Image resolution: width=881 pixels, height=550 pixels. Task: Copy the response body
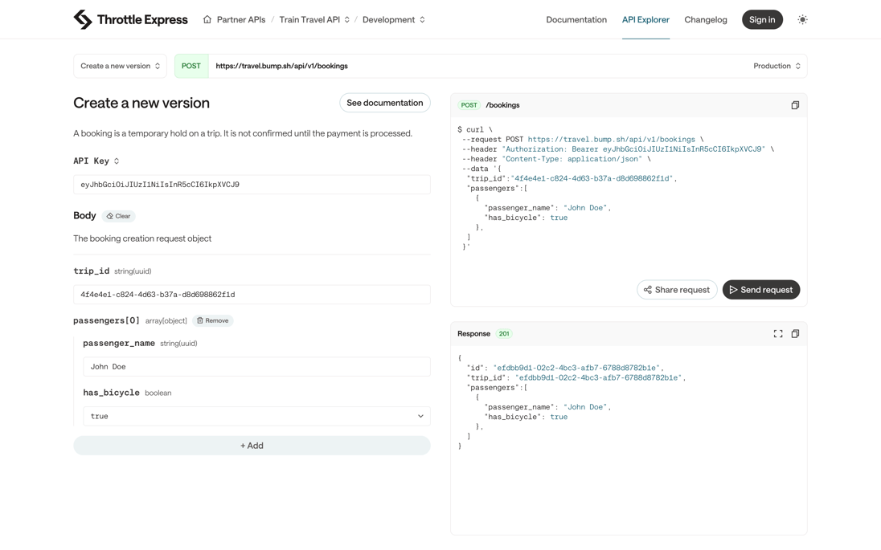[x=795, y=333]
